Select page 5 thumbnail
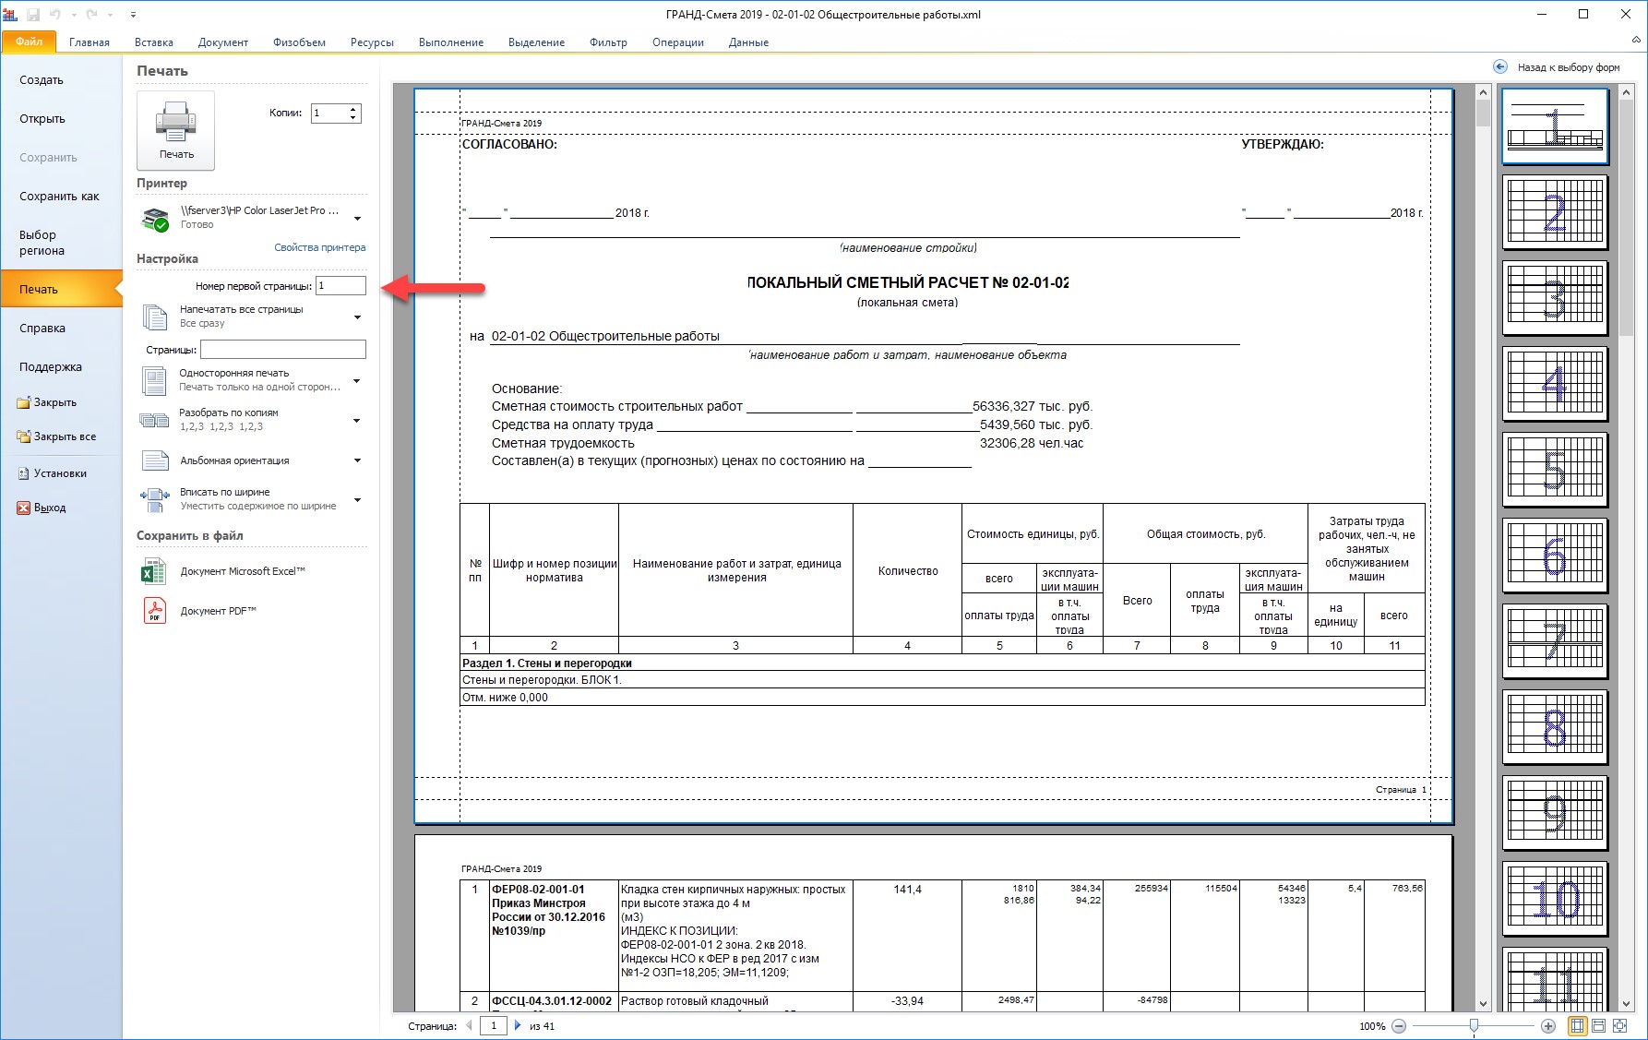This screenshot has width=1648, height=1040. point(1555,469)
